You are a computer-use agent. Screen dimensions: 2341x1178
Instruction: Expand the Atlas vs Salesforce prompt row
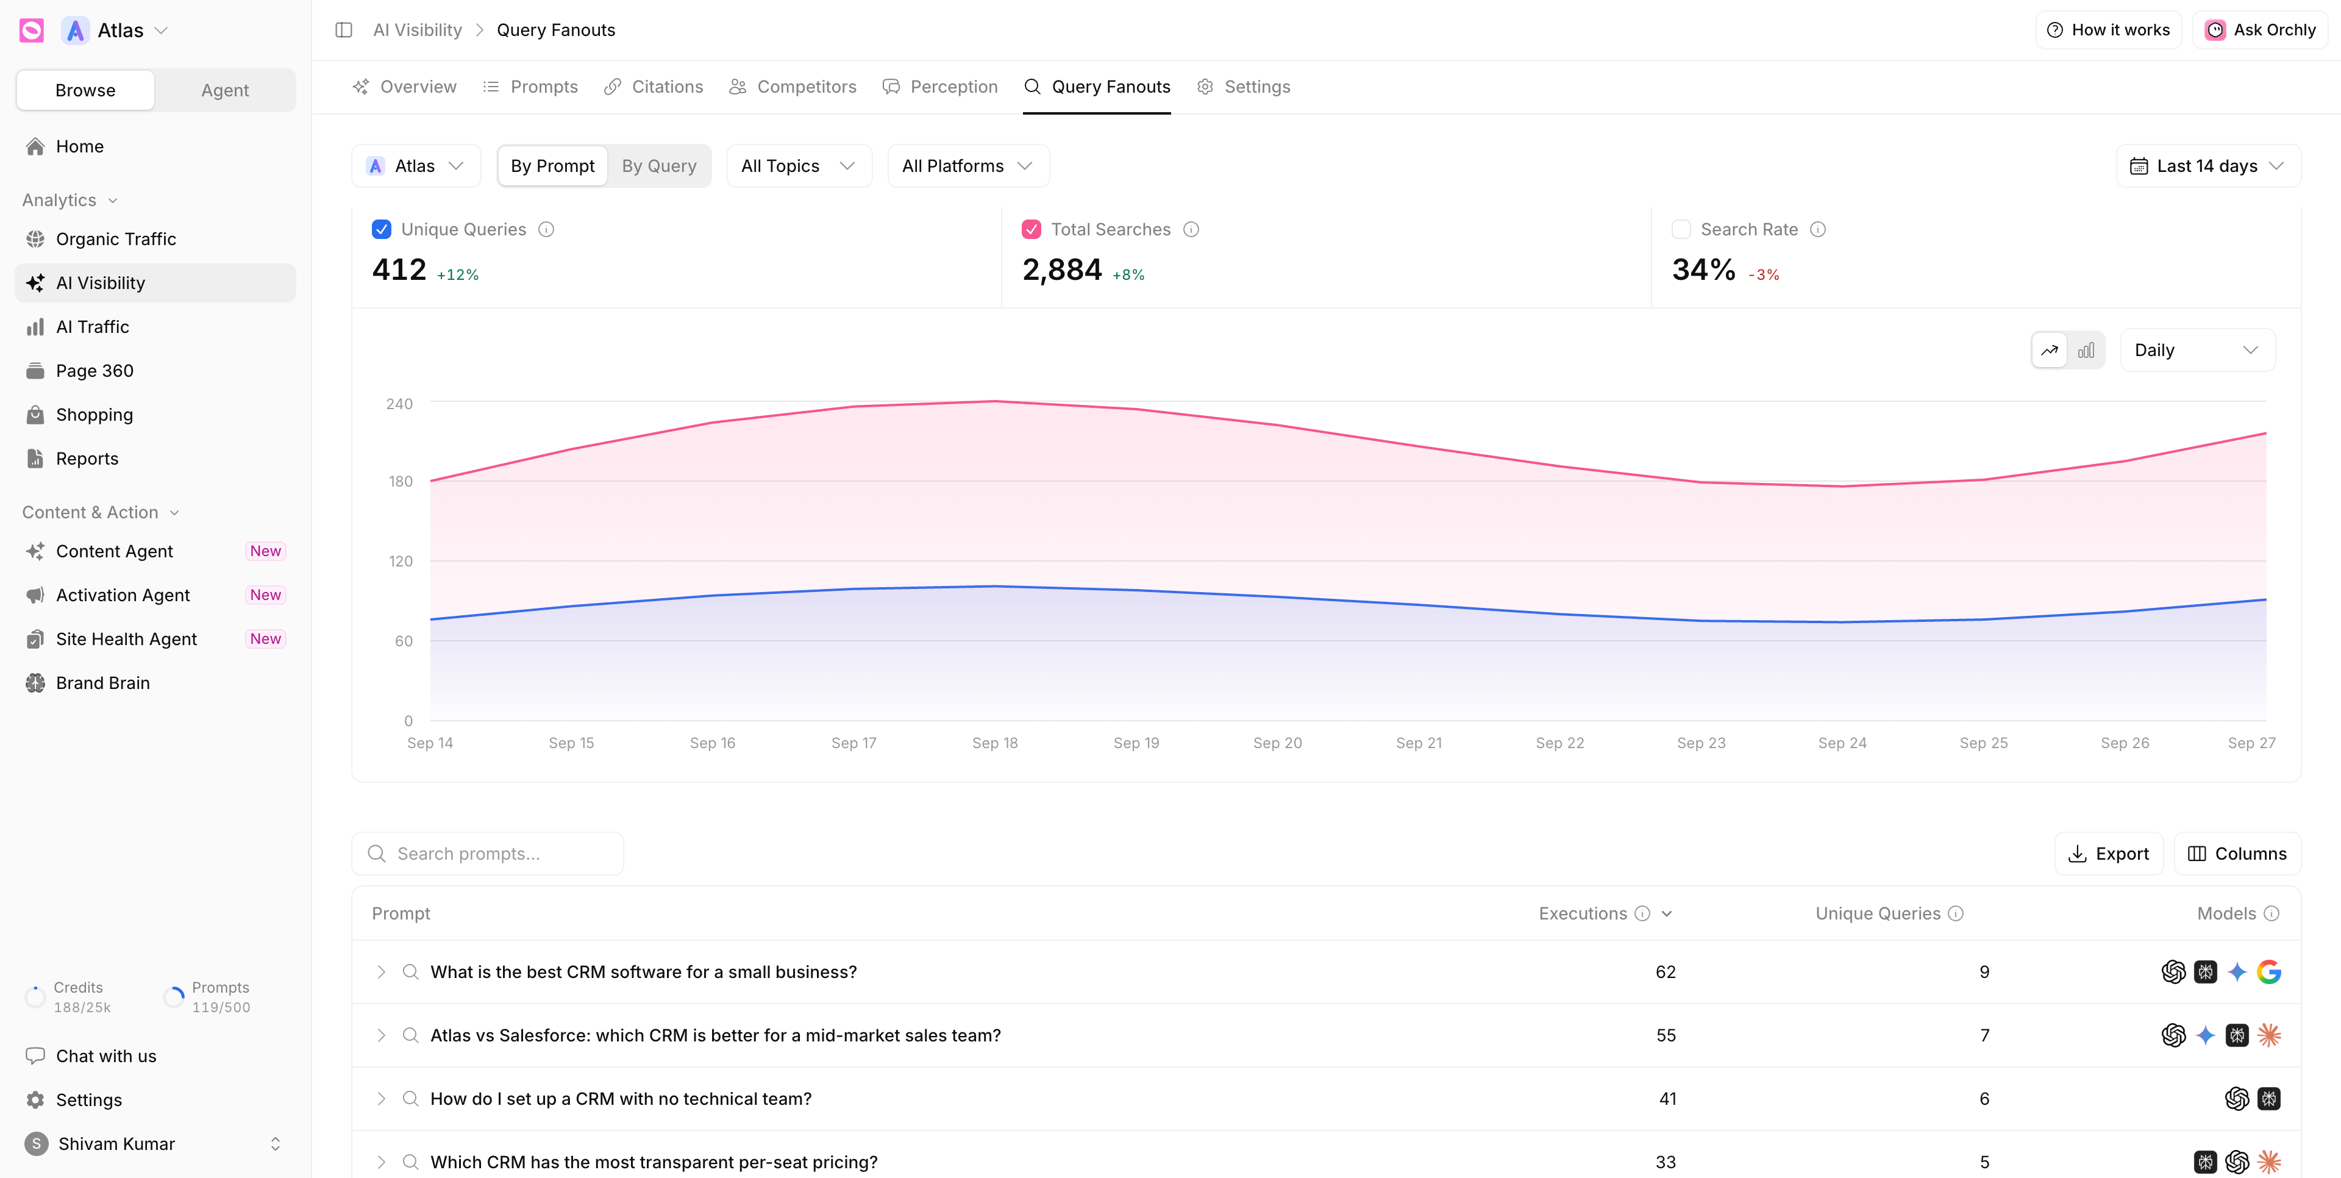[x=382, y=1035]
